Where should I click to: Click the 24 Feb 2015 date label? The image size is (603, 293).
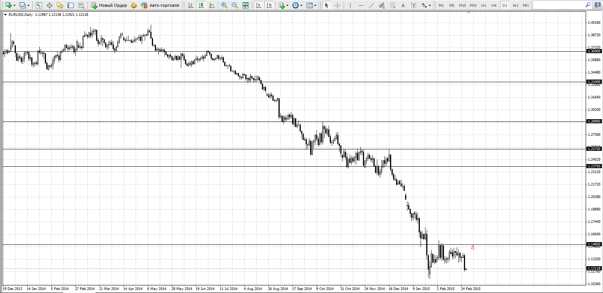click(x=471, y=289)
